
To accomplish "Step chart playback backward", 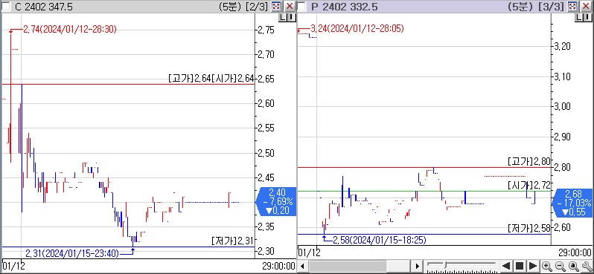I will click(x=506, y=266).
